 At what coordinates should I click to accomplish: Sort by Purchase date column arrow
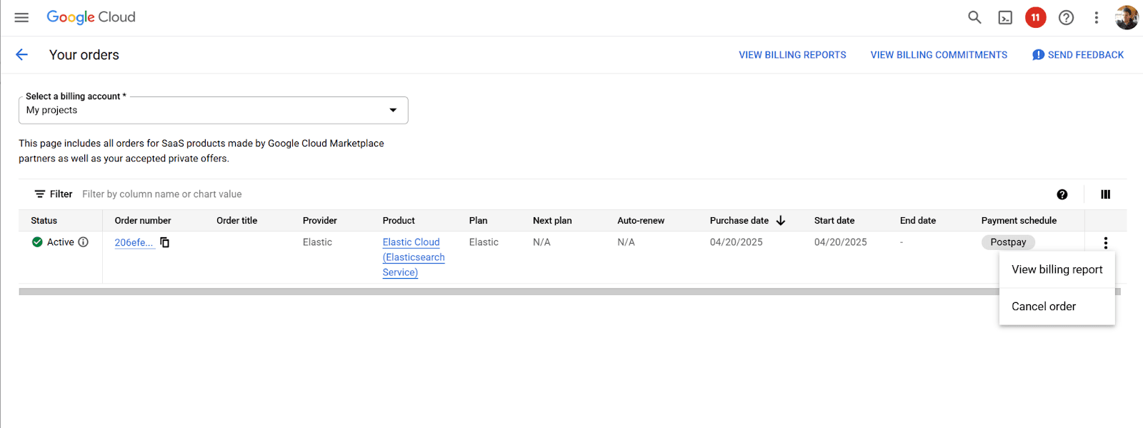(x=781, y=221)
